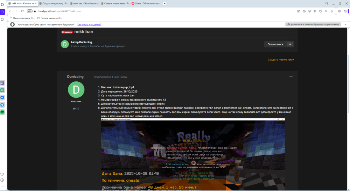Click the small green D author avatar
Screen dimensions: 350x191
pos(65,44)
